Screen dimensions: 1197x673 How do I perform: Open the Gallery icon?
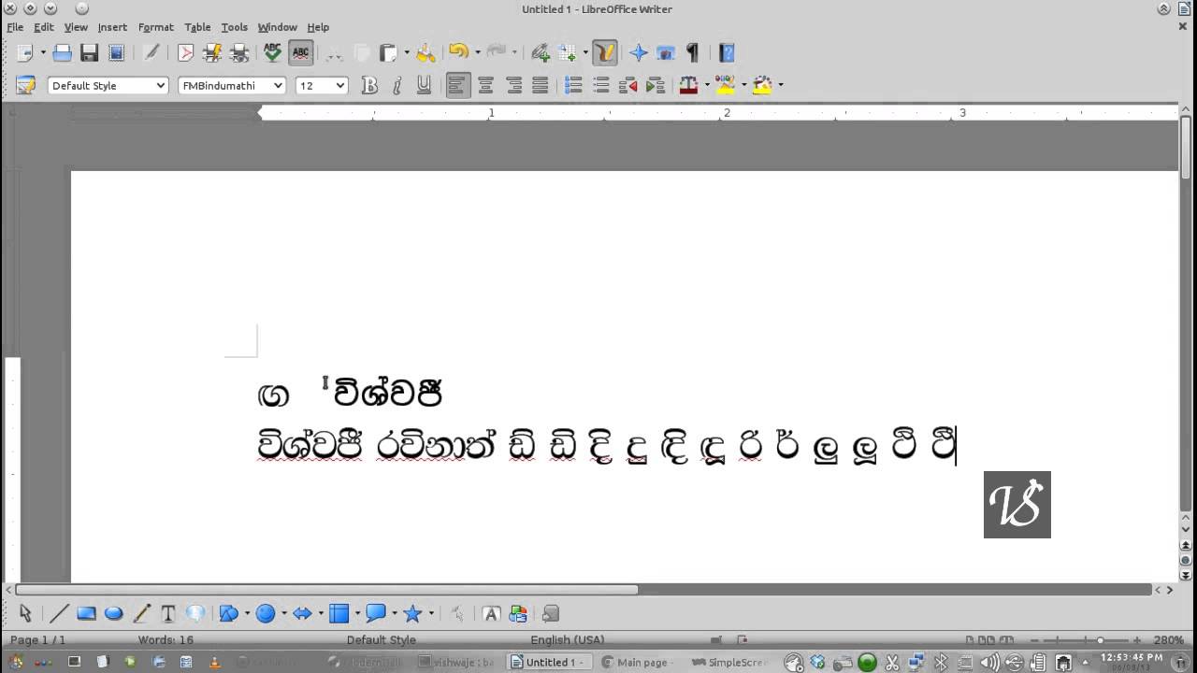coord(666,53)
